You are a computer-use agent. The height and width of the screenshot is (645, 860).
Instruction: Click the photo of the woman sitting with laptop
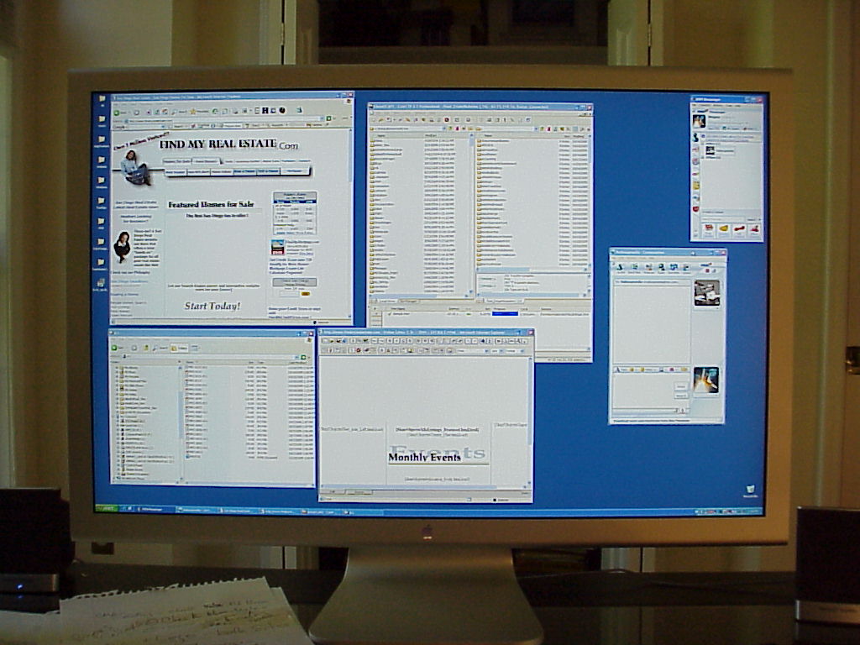[135, 168]
